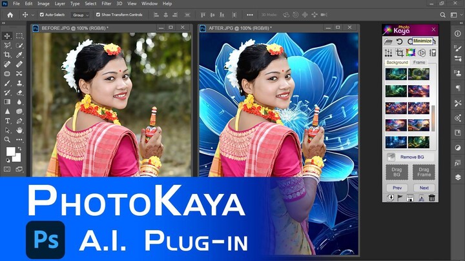This screenshot has width=465, height=261.
Task: Select the Eyedropper tool
Action: (19, 55)
